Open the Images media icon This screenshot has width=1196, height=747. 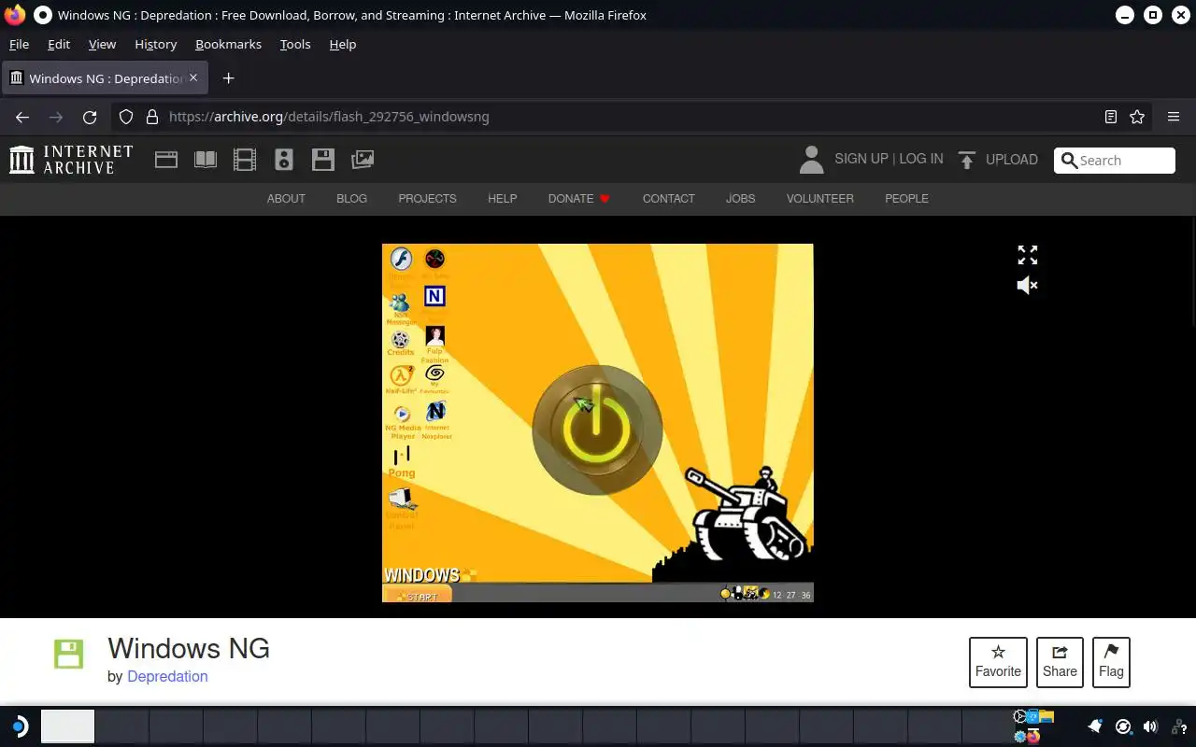363,160
